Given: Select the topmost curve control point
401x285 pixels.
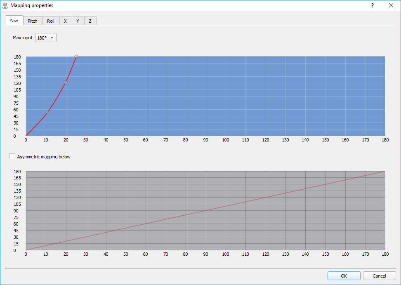Looking at the screenshot, I should [76, 56].
